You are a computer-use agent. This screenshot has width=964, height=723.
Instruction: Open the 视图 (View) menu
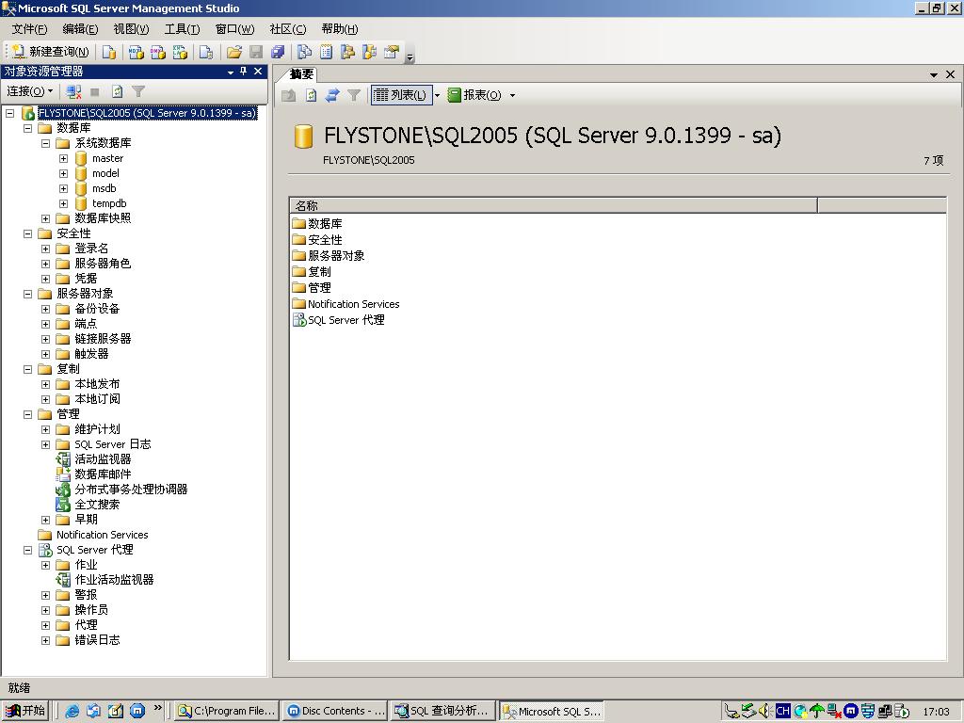click(x=131, y=29)
